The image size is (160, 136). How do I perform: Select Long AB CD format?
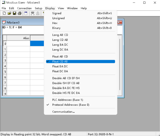(x=80, y=35)
